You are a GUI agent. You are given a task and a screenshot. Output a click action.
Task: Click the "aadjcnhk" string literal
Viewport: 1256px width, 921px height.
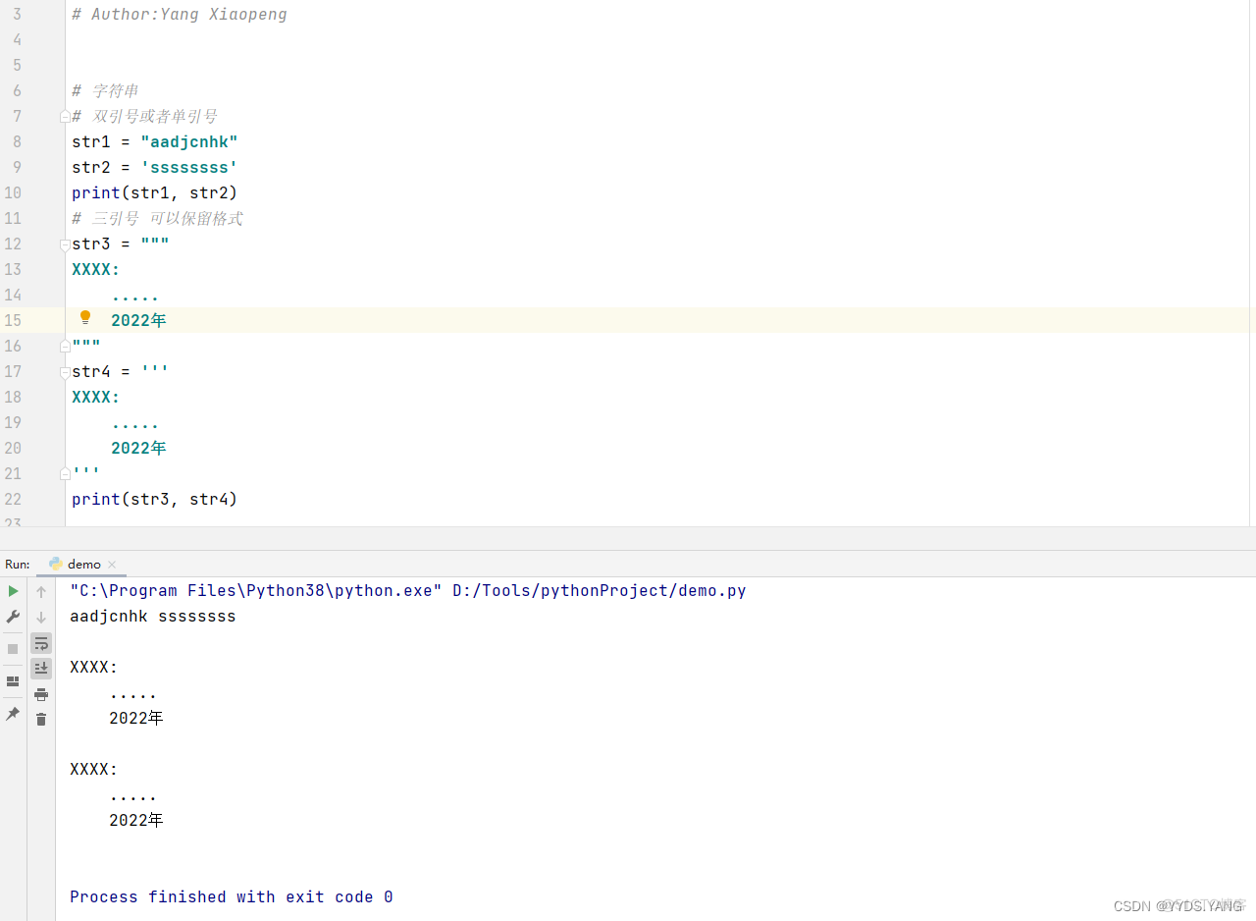[189, 141]
